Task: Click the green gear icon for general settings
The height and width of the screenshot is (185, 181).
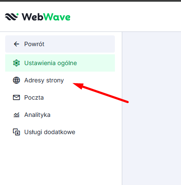Action: pyautogui.click(x=16, y=63)
